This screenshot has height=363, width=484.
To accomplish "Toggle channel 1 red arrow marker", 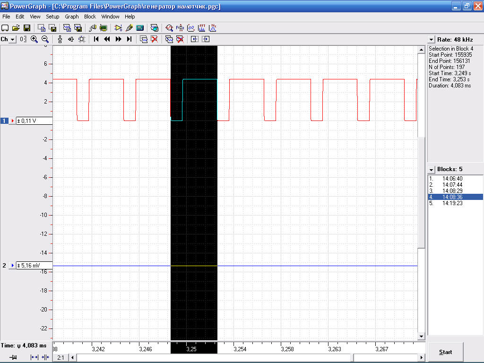I will click(x=12, y=121).
